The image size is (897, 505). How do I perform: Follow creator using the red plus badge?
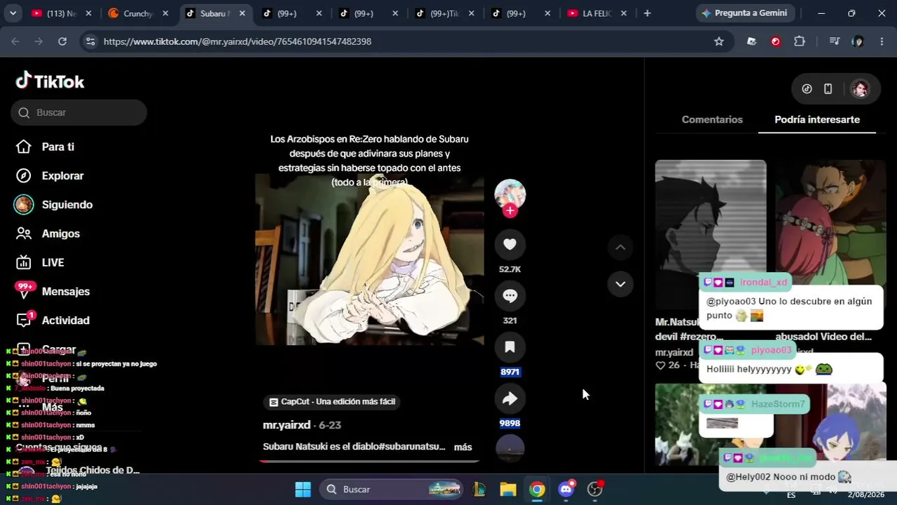510,210
